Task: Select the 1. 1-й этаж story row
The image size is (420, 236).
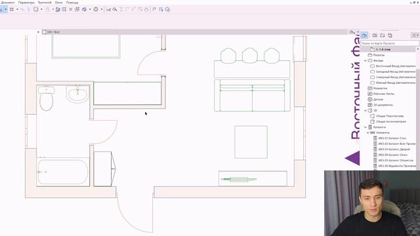Action: [388, 50]
